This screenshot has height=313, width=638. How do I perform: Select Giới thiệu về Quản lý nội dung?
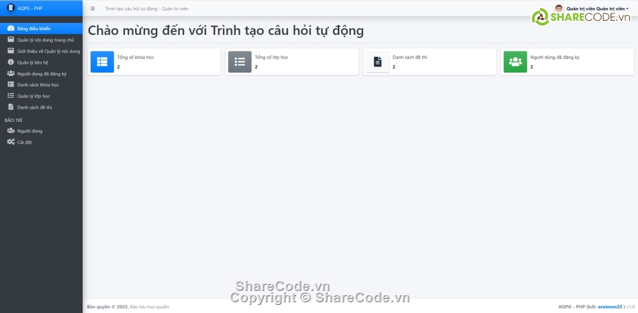point(41,51)
